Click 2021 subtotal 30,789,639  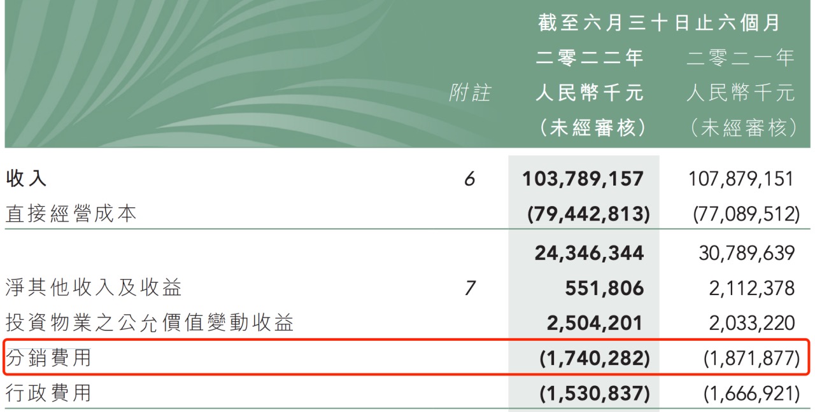(x=746, y=254)
